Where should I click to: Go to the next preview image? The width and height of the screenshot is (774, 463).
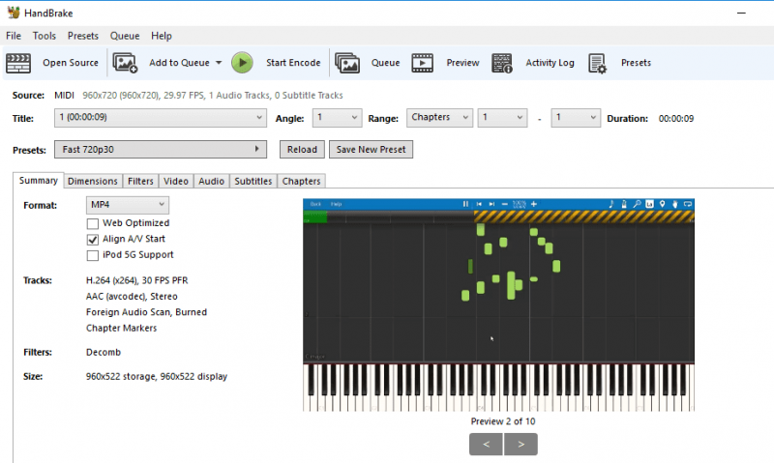click(521, 445)
